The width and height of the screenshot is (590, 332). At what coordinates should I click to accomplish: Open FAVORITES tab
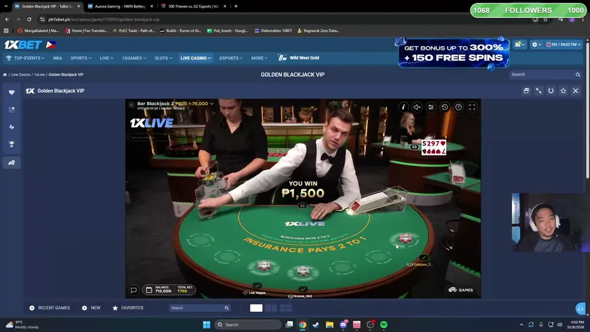tap(128, 308)
